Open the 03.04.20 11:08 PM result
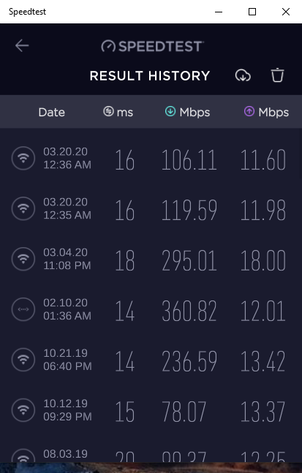The height and width of the screenshot is (473, 302). pyautogui.click(x=151, y=259)
